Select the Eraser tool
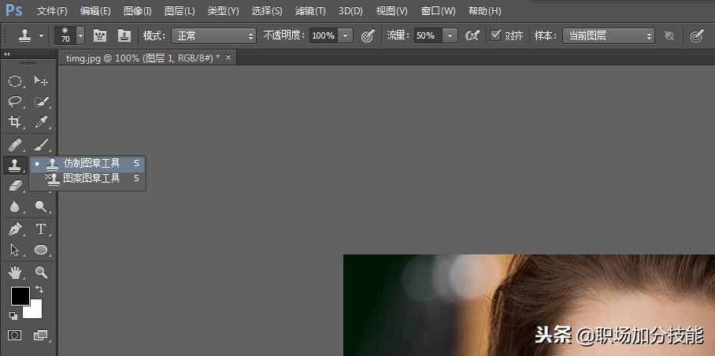Image resolution: width=715 pixels, height=356 pixels. click(15, 185)
